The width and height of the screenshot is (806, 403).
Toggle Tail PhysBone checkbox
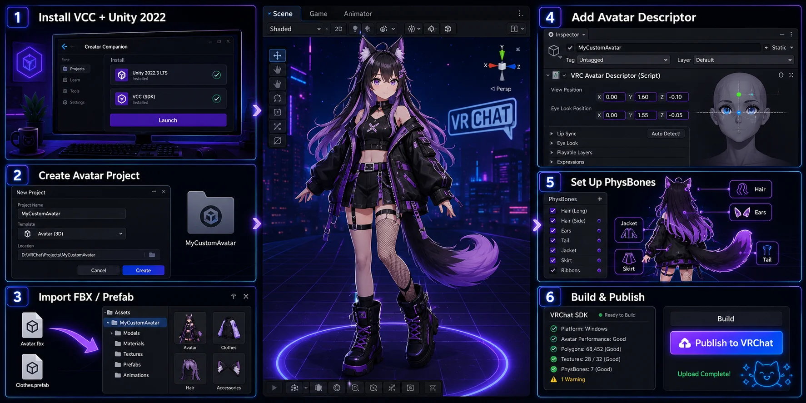[x=553, y=240]
